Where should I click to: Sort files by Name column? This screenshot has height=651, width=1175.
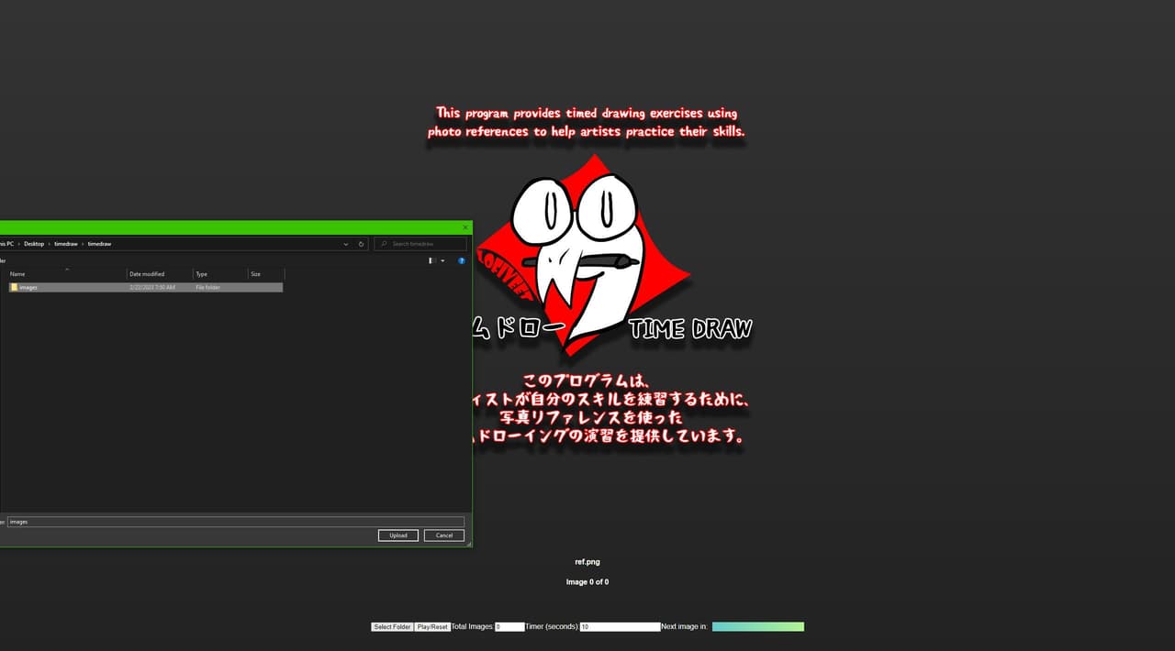tap(66, 274)
